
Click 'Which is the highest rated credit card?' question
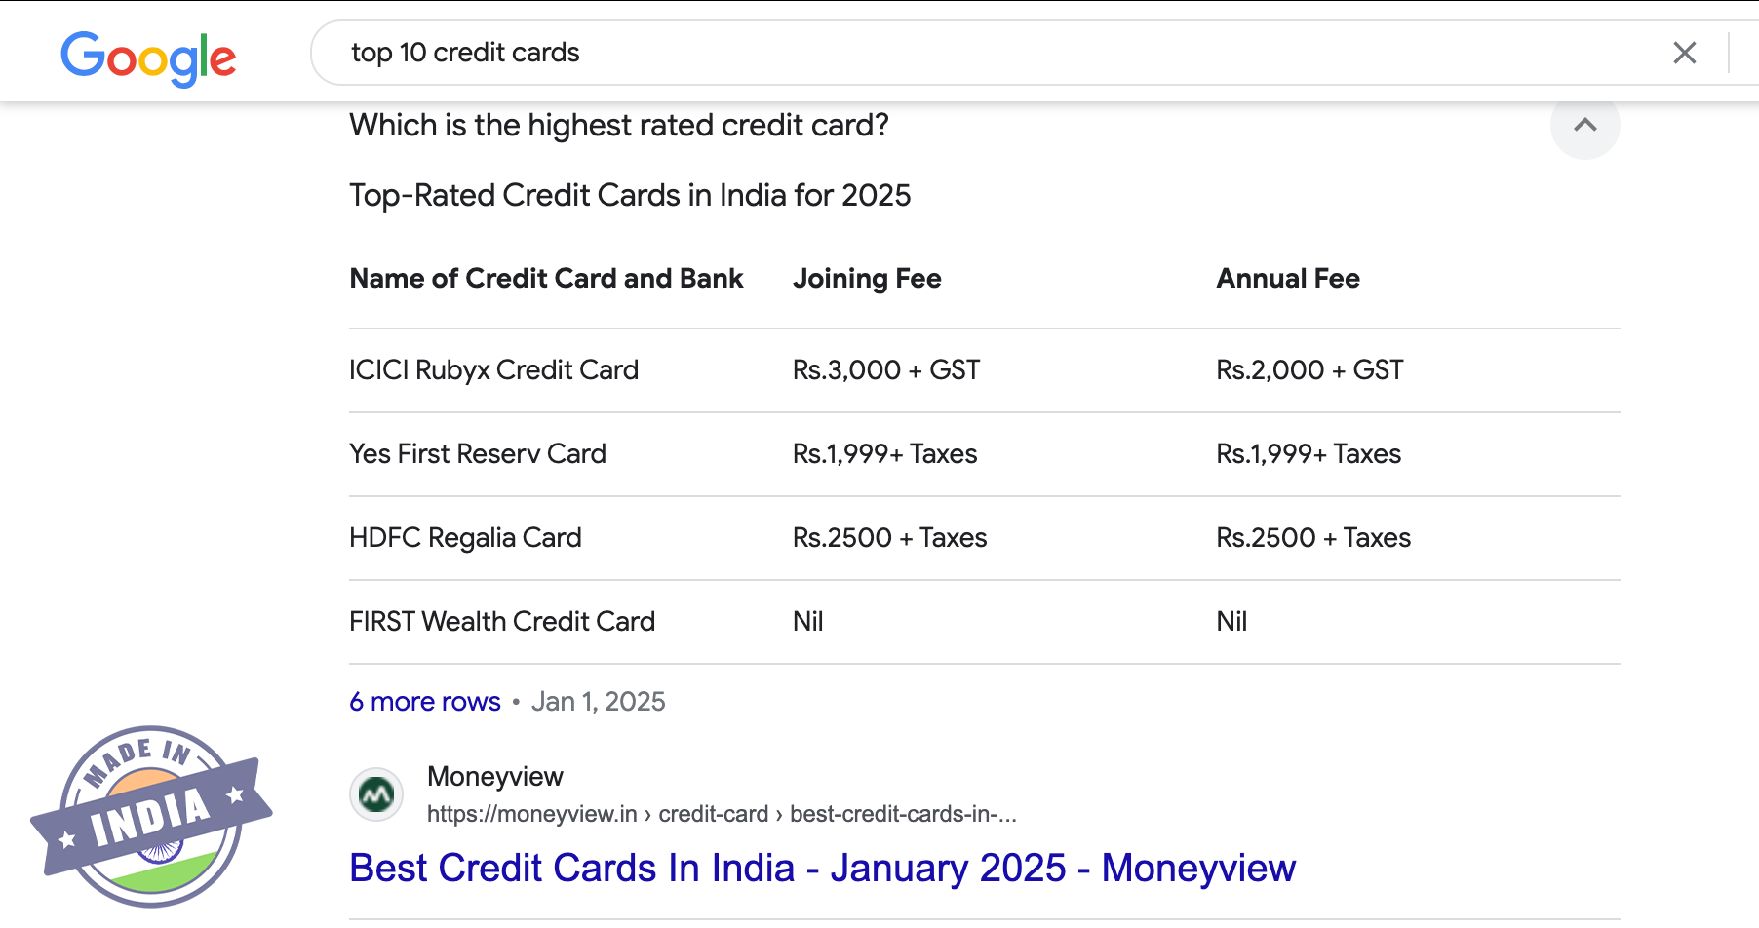coord(619,126)
